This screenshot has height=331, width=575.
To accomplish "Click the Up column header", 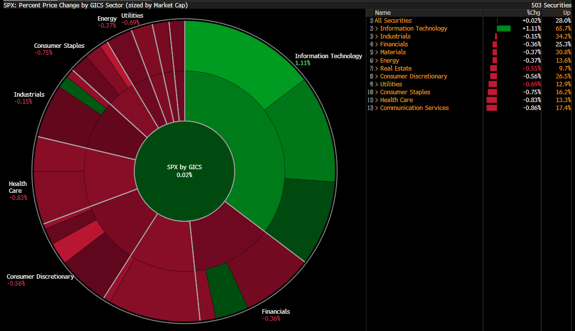I will (x=567, y=13).
